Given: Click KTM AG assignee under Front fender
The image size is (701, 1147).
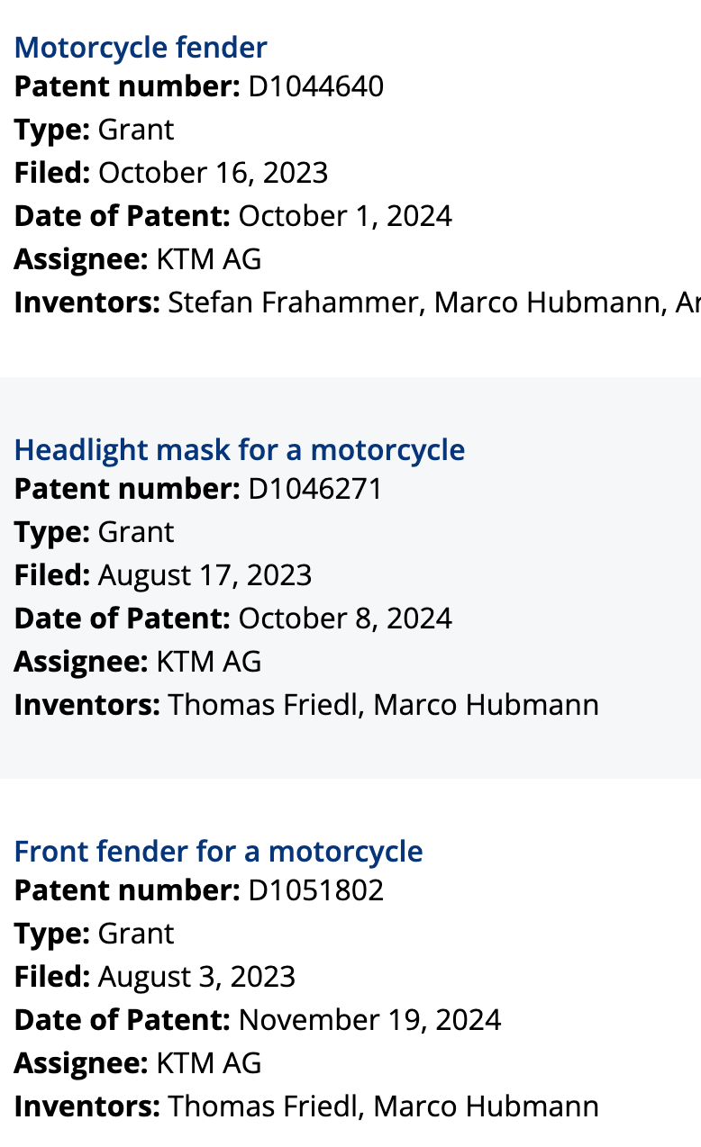Looking at the screenshot, I should [x=208, y=1063].
